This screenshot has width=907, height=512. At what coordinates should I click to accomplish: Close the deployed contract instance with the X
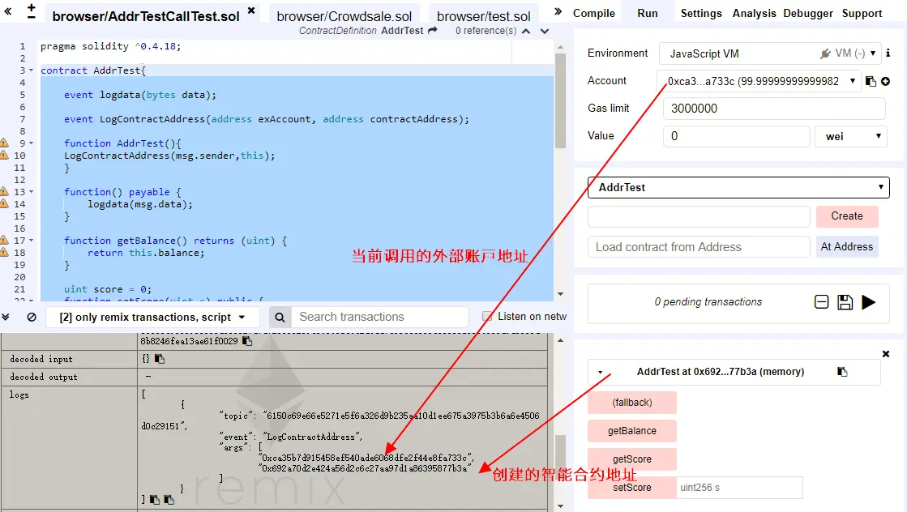pyautogui.click(x=886, y=354)
